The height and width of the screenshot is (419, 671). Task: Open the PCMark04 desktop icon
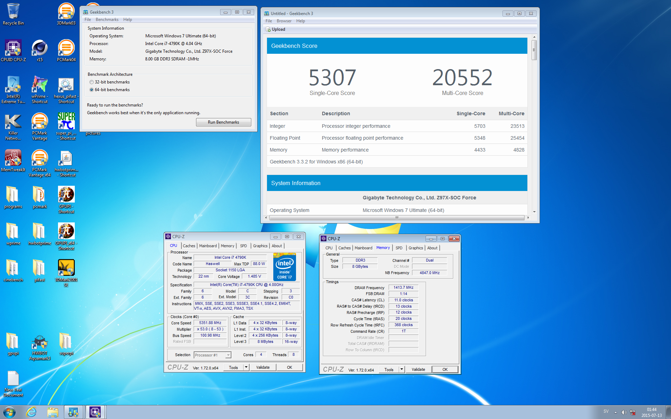[66, 51]
